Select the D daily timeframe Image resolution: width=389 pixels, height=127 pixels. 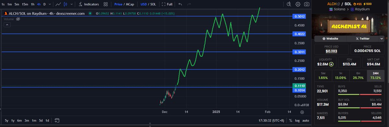45,5
